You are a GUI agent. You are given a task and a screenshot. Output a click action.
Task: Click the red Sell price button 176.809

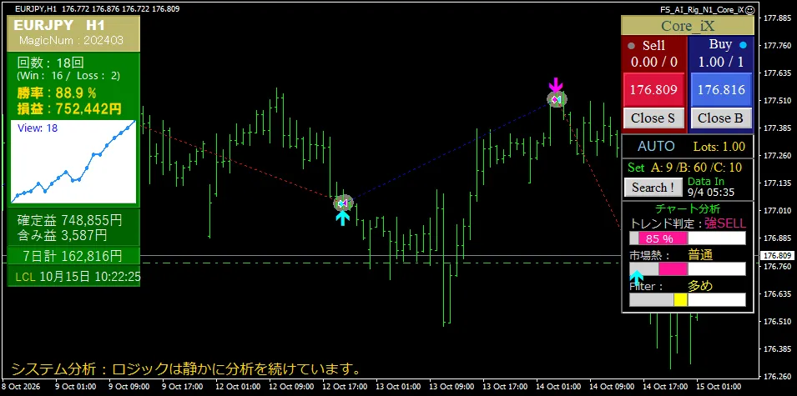point(653,90)
